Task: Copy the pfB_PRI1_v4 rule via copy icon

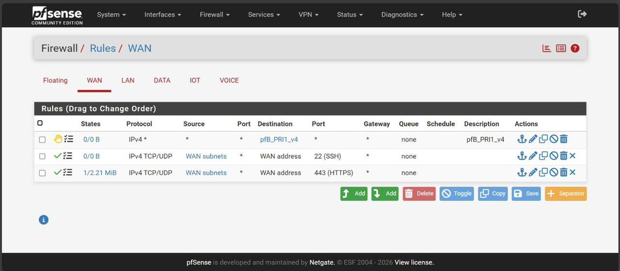Action: 543,139
